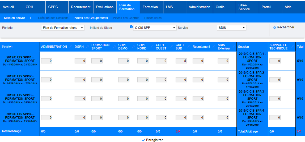Select Places des Groupements submenu

pos(91,18)
